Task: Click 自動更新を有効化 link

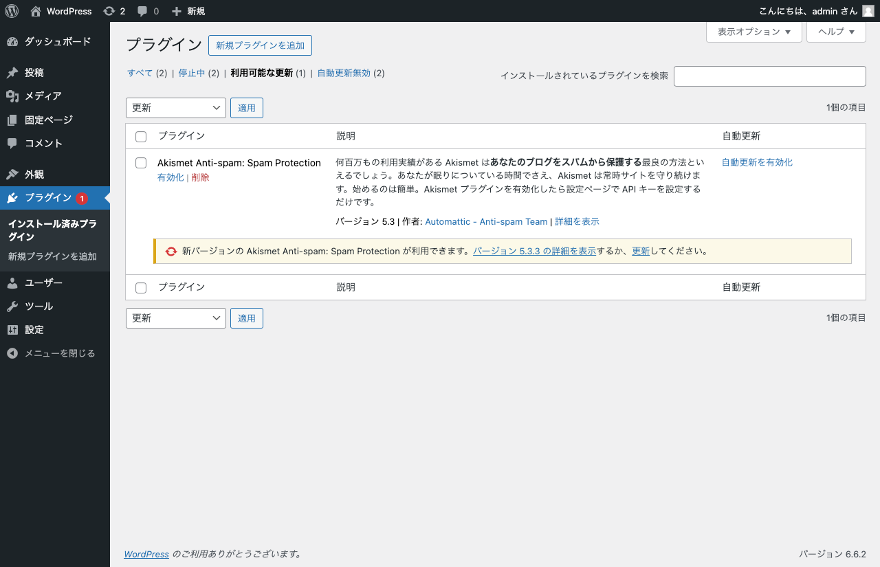Action: click(757, 162)
